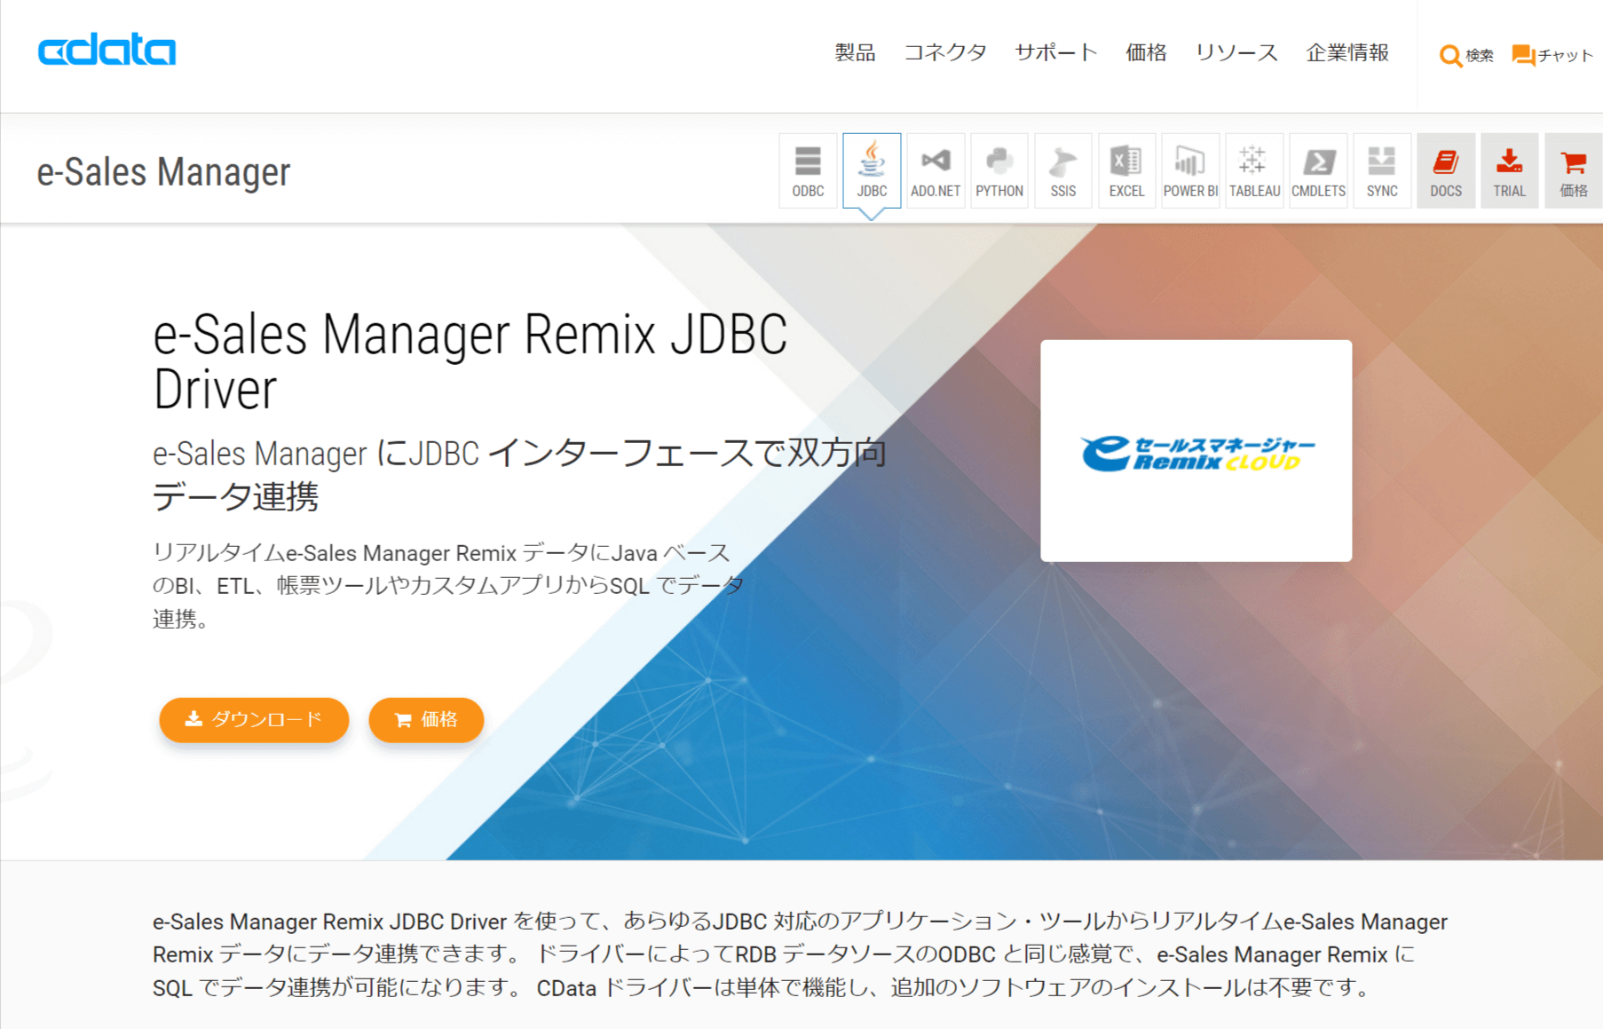
Task: Click the e-Sales Manager Remix JDBC Driver heading
Action: [470, 361]
